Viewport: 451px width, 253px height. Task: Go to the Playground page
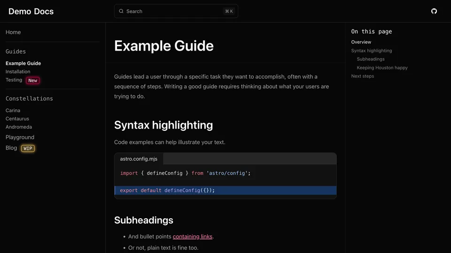pos(20,137)
